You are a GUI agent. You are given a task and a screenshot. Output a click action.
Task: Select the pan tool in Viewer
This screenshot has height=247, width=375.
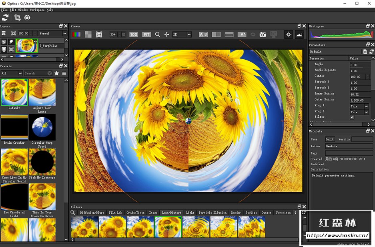coord(166,34)
